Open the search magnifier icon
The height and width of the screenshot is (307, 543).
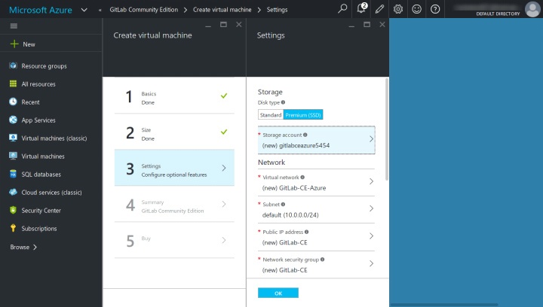point(342,8)
